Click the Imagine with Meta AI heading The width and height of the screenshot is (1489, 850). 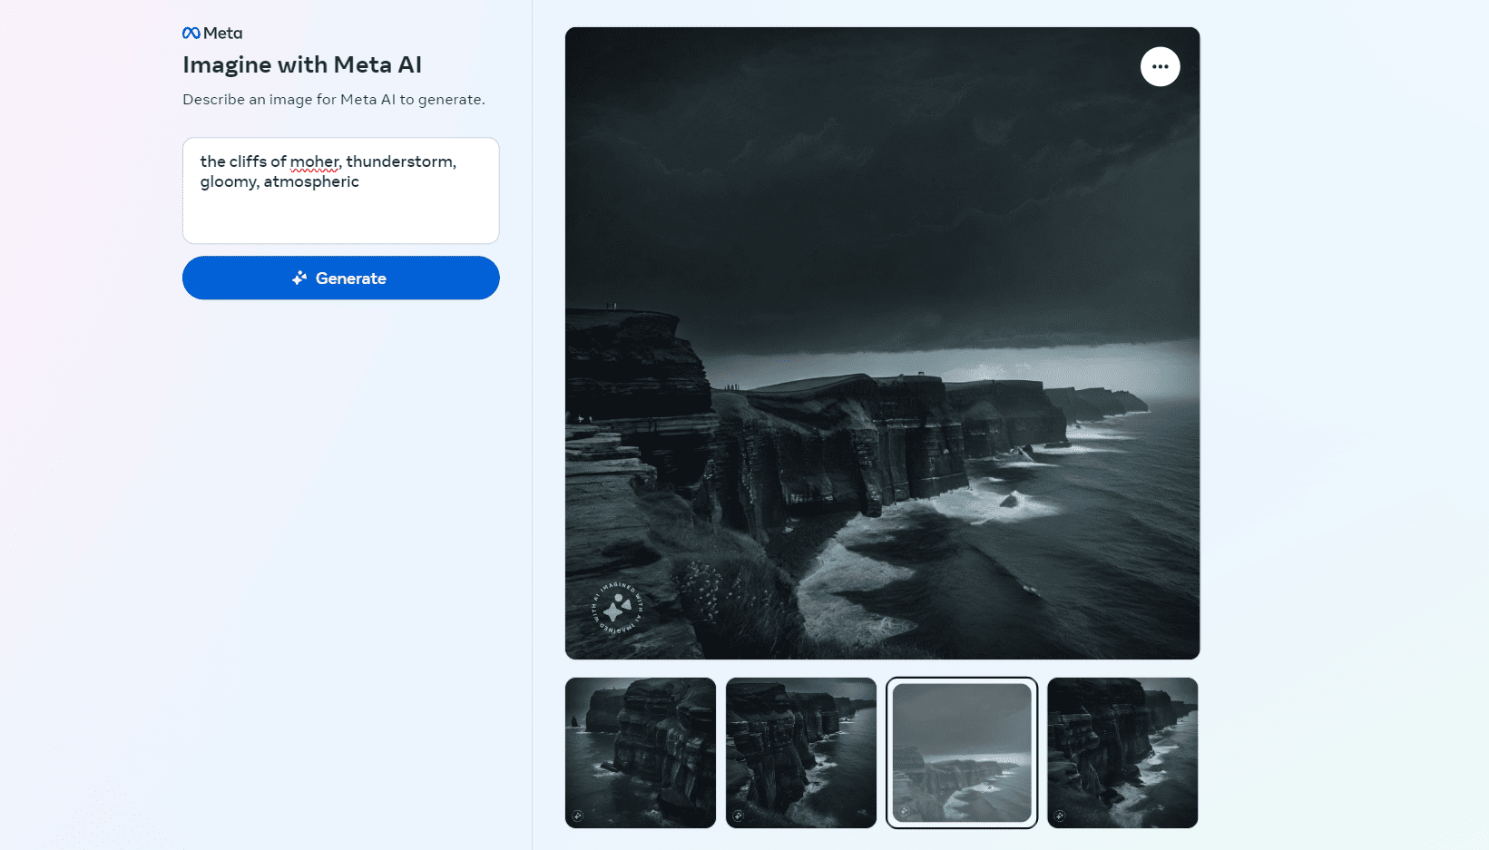point(302,65)
